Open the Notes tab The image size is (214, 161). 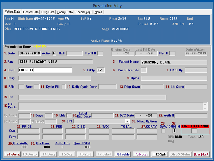tap(98, 12)
